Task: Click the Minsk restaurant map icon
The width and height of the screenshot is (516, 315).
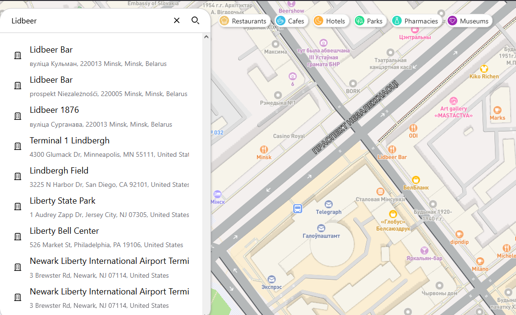Action: pyautogui.click(x=263, y=149)
